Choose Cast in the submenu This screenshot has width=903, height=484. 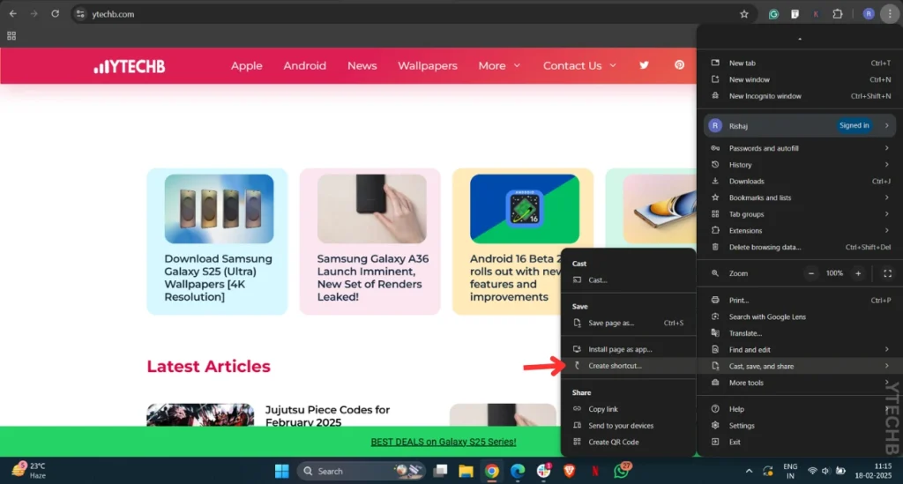[628, 280]
